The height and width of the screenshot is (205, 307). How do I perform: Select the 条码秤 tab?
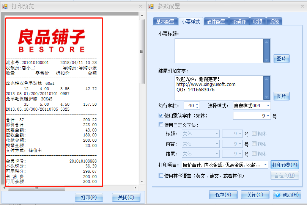239,22
